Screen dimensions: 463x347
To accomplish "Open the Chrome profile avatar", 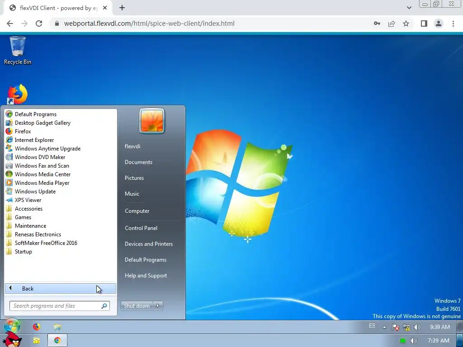I will point(439,23).
